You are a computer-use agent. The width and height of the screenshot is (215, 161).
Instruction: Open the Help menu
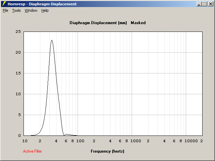[45, 10]
